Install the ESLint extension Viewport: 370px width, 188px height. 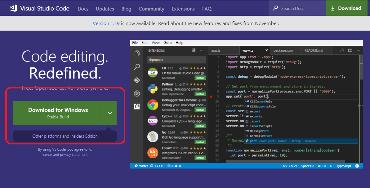coord(200,158)
